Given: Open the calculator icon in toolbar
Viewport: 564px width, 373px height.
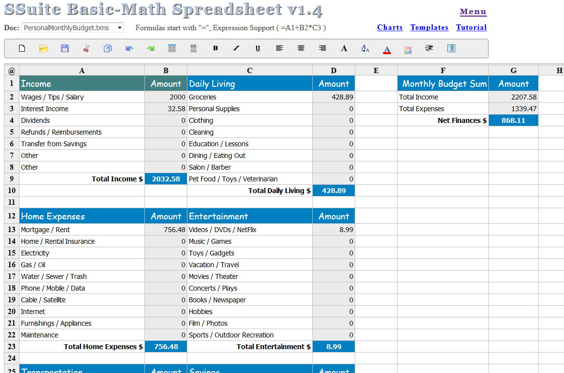Looking at the screenshot, I should click(193, 48).
